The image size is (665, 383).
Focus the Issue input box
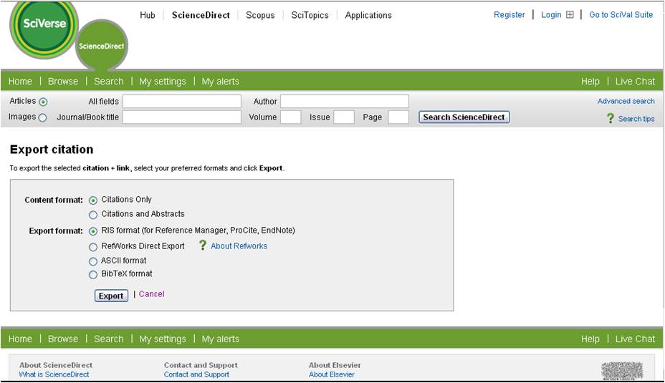pos(344,117)
